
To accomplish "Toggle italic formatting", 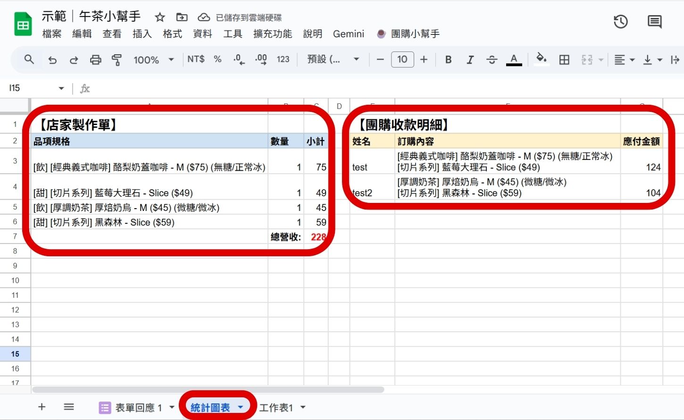I will tap(470, 60).
